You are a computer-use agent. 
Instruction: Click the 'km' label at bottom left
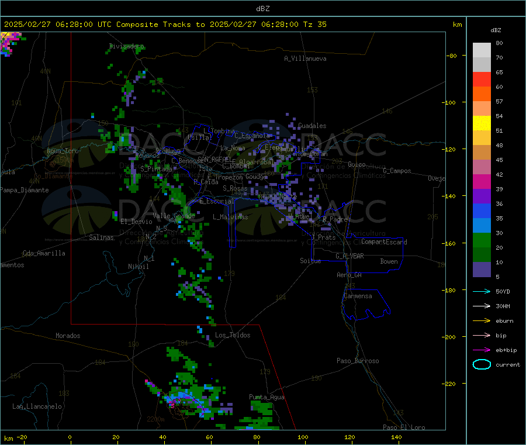(x=8, y=439)
